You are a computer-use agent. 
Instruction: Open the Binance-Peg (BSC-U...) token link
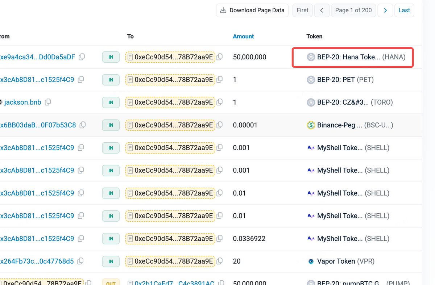pyautogui.click(x=355, y=125)
